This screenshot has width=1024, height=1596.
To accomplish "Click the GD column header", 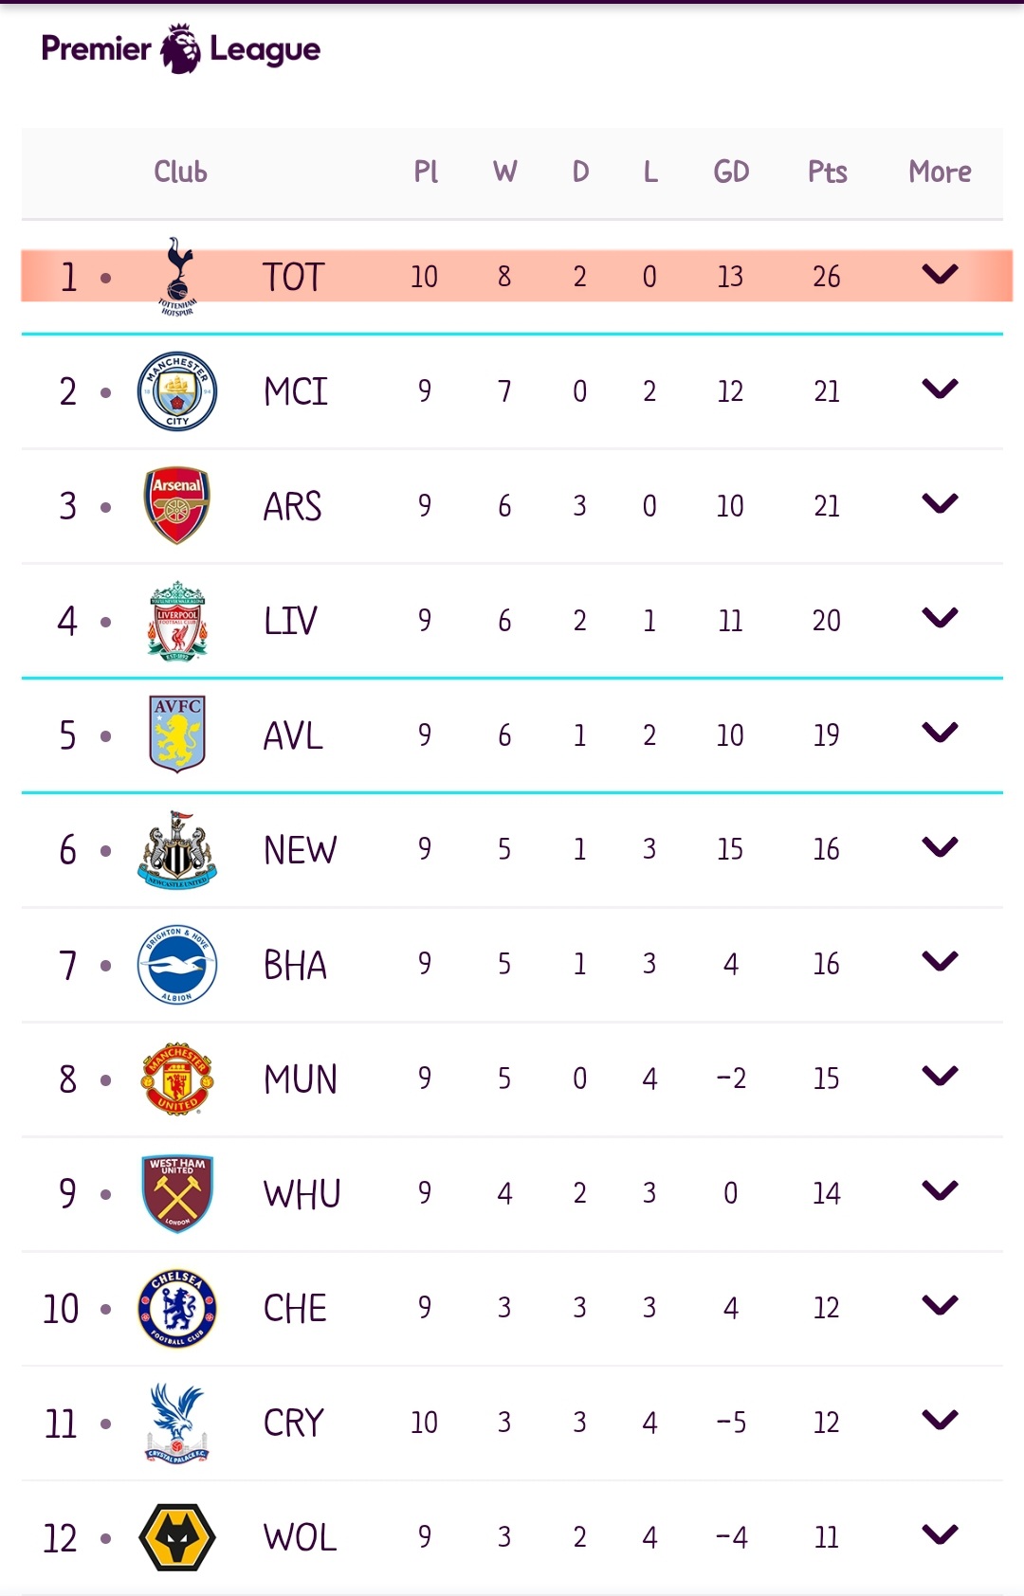I will 731,172.
